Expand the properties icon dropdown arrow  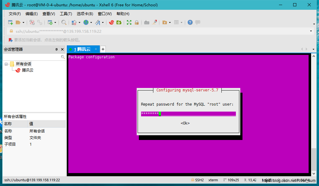(x=55, y=23)
